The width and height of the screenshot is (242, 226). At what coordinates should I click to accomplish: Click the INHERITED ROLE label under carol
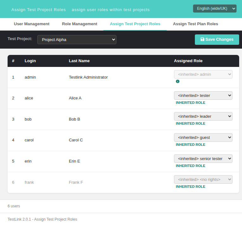click(190, 145)
